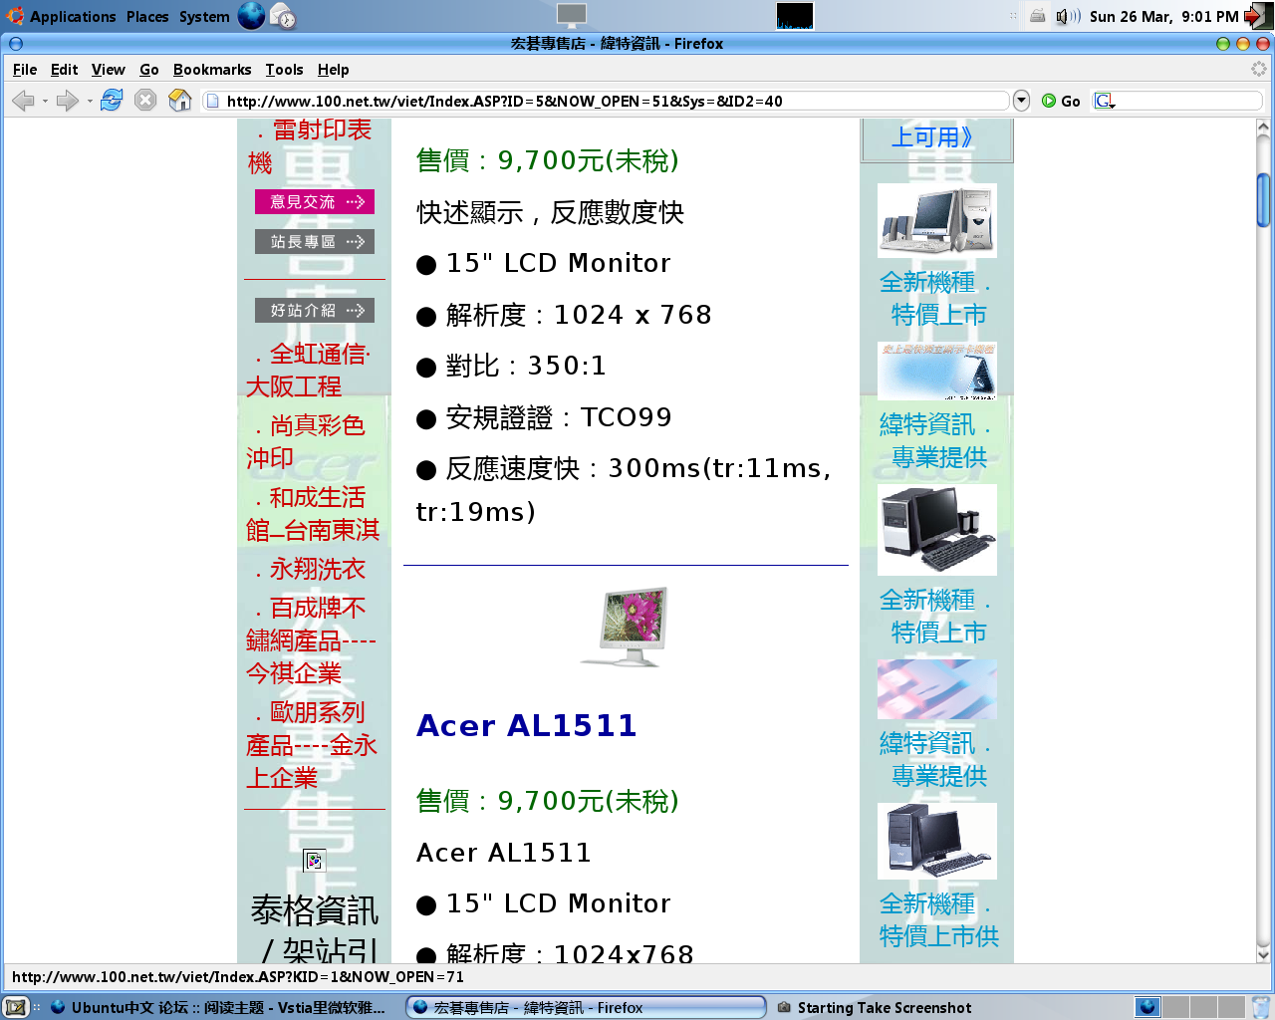Click the volume speaker icon
This screenshot has width=1275, height=1020.
[1067, 16]
